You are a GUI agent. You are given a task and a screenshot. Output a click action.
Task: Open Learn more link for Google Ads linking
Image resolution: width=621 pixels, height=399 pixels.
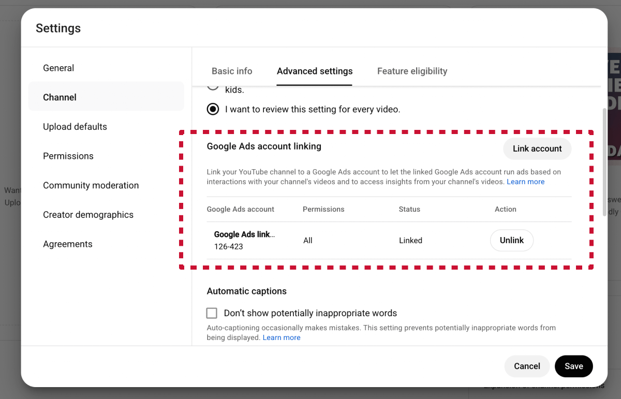click(x=525, y=182)
